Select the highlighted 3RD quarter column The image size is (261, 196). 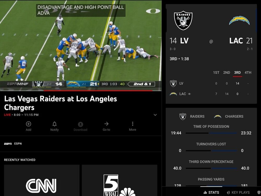pos(237,73)
